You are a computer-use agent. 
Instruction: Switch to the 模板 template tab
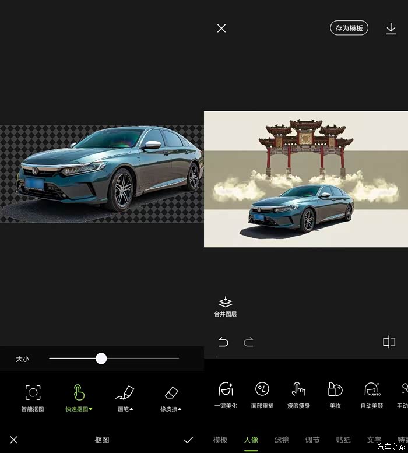coord(220,440)
